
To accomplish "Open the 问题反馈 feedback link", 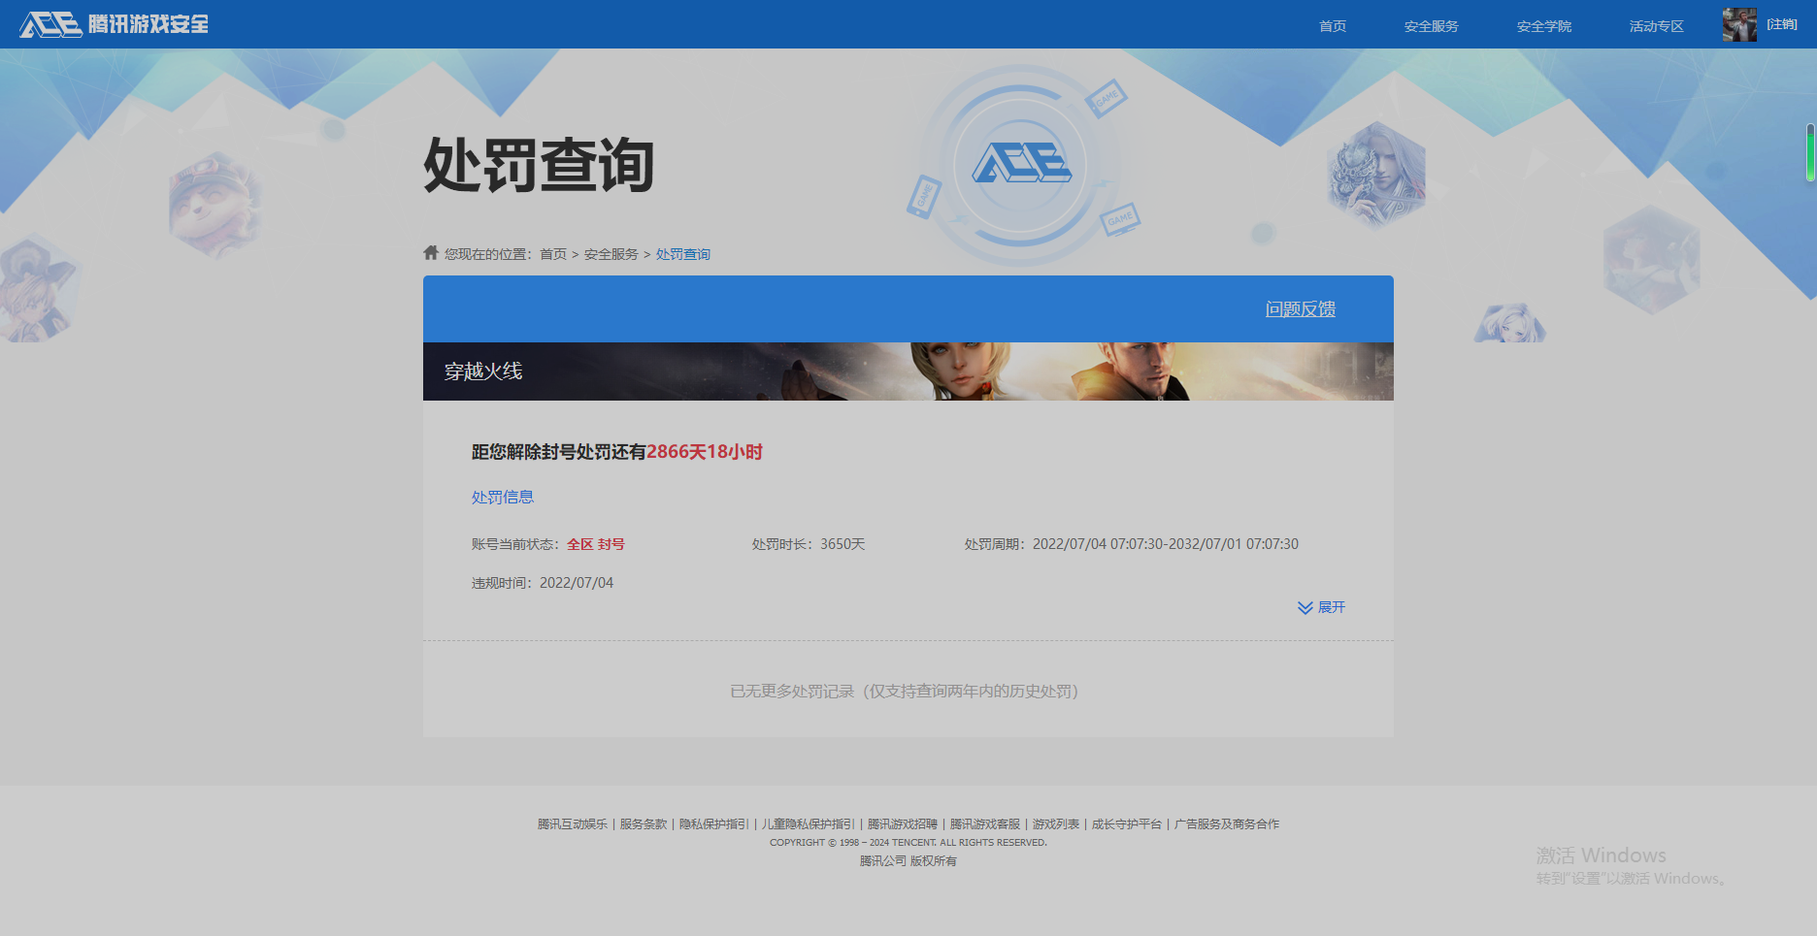I will [x=1300, y=308].
